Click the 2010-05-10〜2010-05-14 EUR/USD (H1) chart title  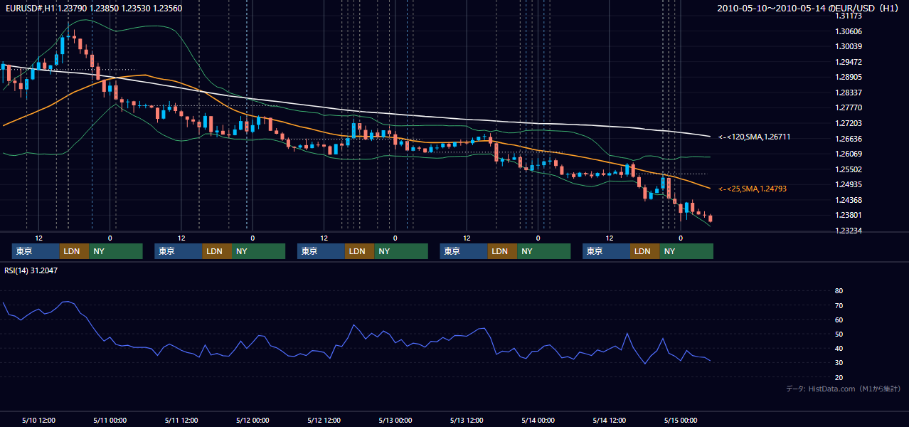tap(808, 8)
